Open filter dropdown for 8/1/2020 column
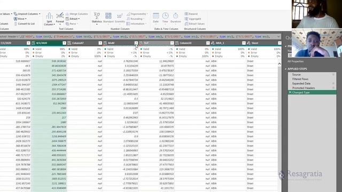The height and width of the screenshot is (192, 342). tap(64, 43)
